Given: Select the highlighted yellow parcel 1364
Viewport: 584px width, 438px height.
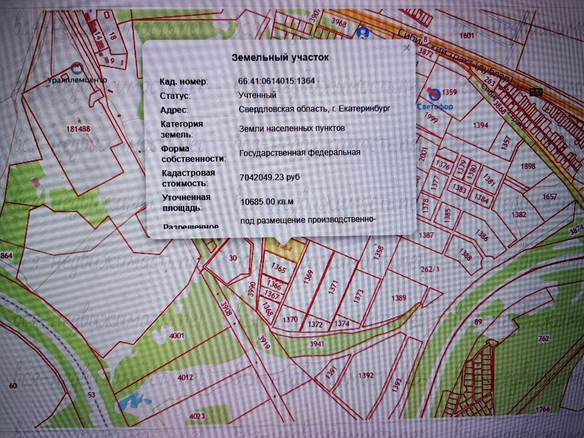Looking at the screenshot, I should point(285,249).
